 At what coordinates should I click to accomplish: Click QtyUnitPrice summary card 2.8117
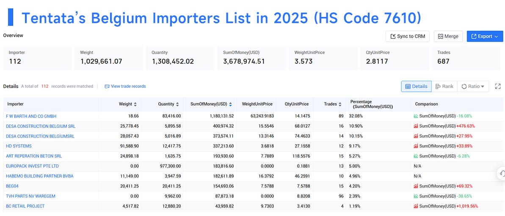click(x=395, y=58)
